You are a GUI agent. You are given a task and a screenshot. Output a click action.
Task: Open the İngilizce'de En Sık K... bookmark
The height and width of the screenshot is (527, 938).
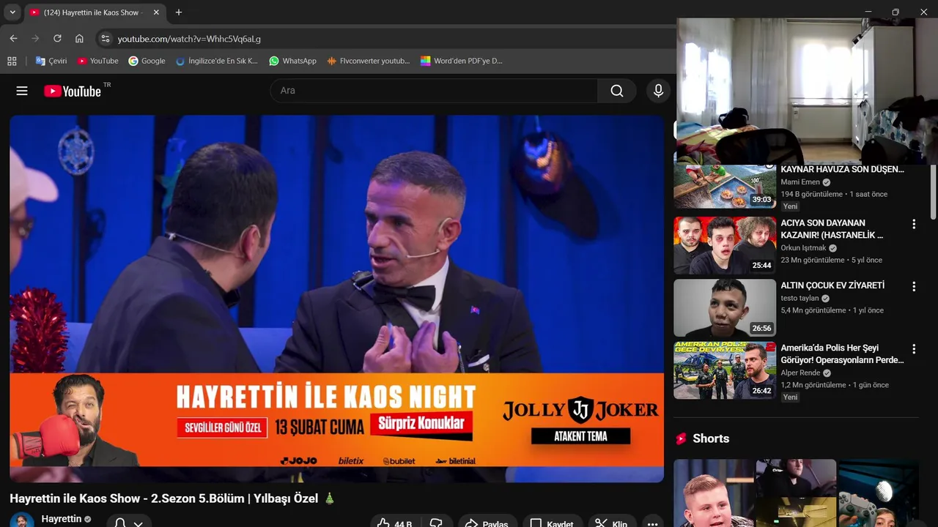click(217, 61)
